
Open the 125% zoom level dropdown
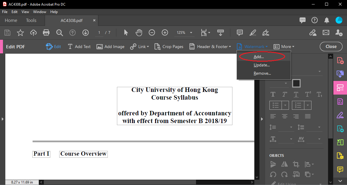pyautogui.click(x=184, y=33)
